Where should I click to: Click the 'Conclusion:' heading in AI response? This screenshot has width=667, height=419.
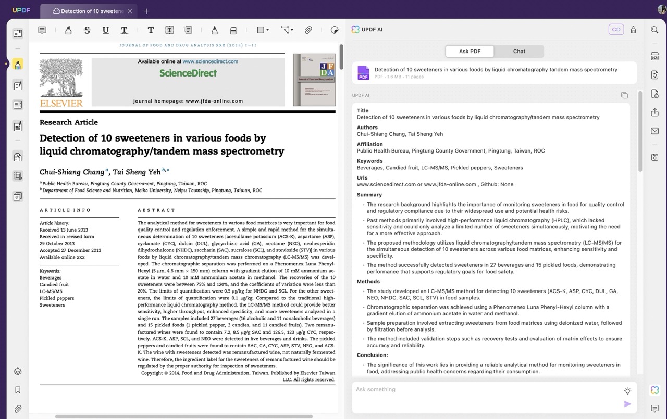click(x=373, y=355)
